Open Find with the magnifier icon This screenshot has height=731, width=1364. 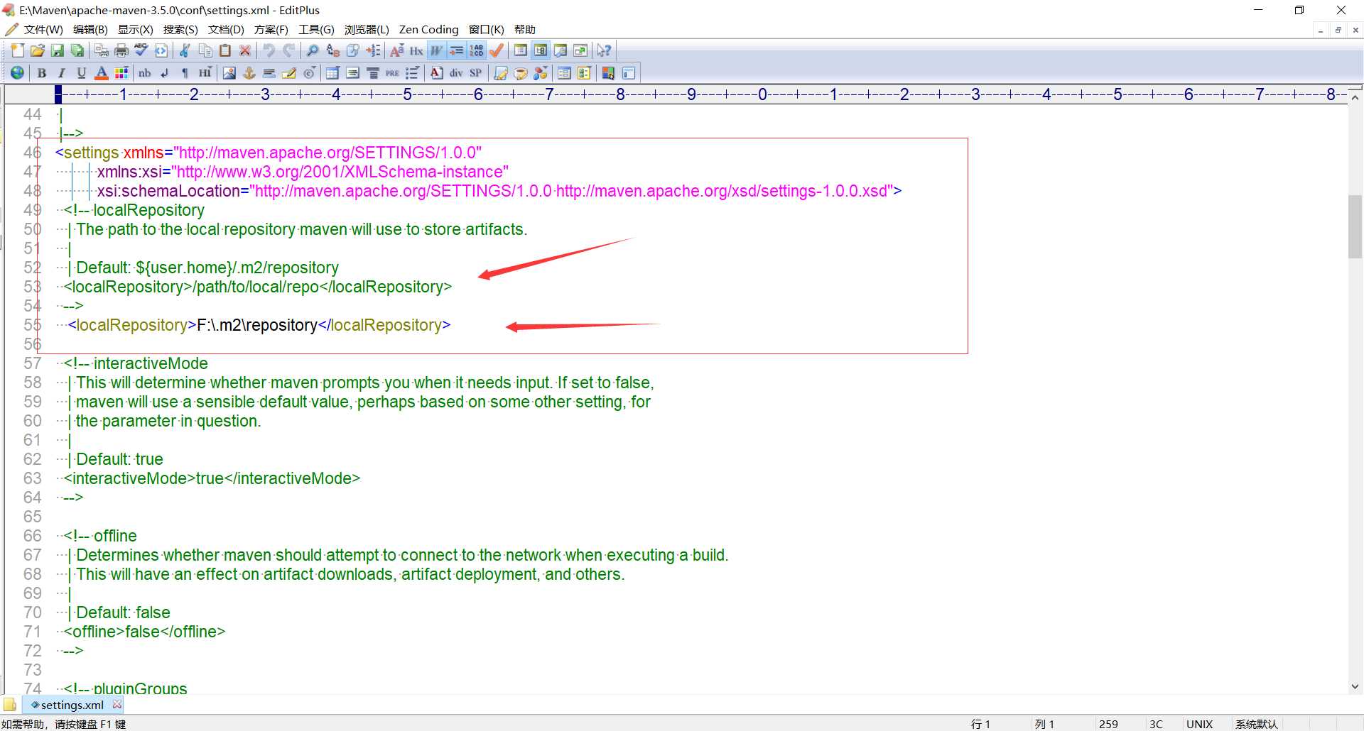click(x=313, y=50)
